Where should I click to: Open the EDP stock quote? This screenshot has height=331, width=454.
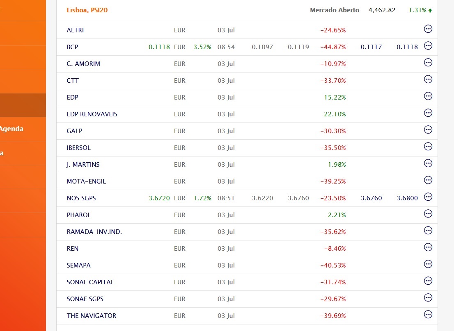point(72,97)
